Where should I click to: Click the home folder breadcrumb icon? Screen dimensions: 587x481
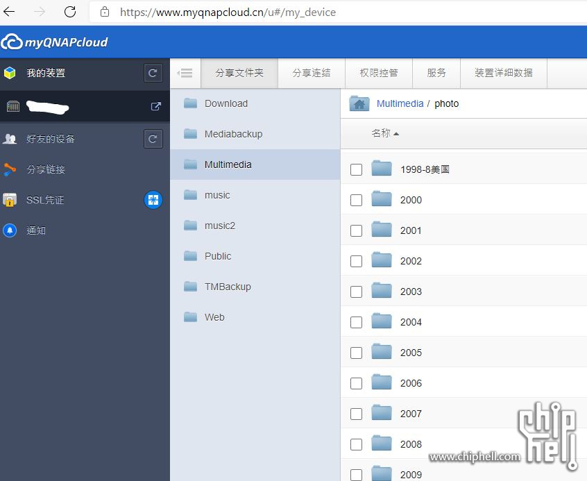(x=359, y=103)
